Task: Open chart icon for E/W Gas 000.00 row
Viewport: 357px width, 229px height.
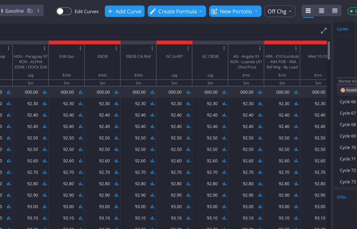Action: click(x=81, y=92)
